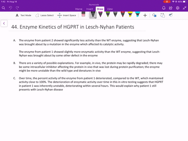Click answer B text about explanations
Viewport: 188px width, 141px height.
(90, 67)
